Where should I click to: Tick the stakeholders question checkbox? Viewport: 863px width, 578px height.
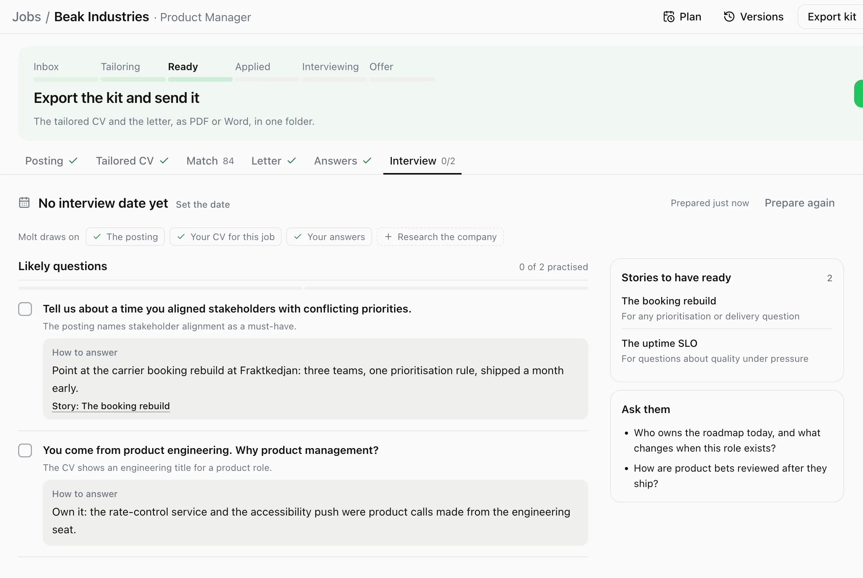pyautogui.click(x=25, y=309)
